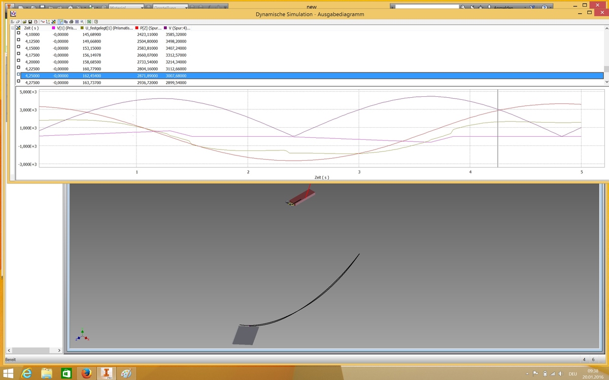Click the search field in Inventor title bar
609x380 pixels.
(x=427, y=8)
